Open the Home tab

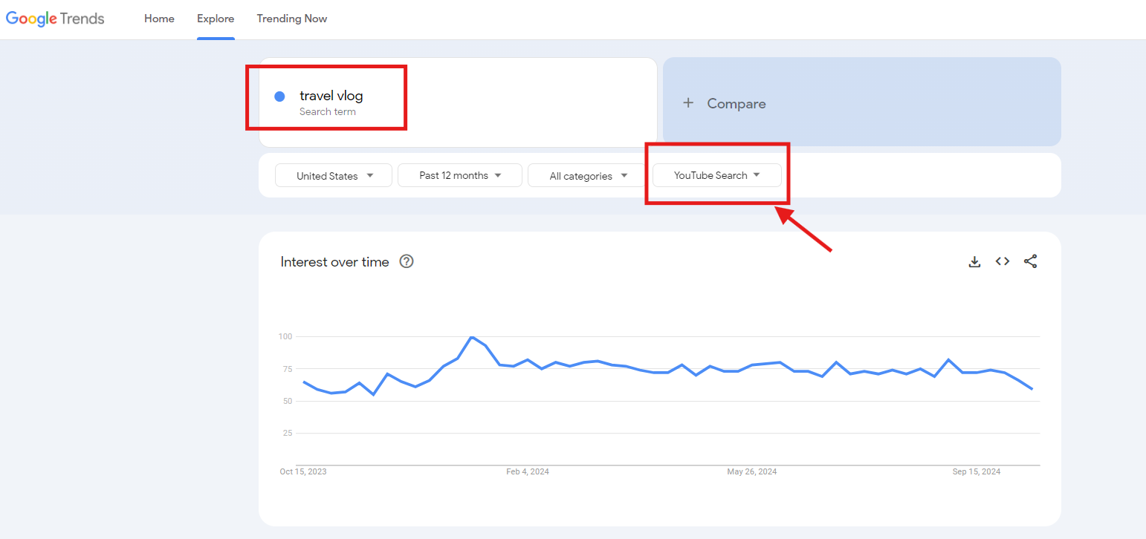tap(159, 19)
